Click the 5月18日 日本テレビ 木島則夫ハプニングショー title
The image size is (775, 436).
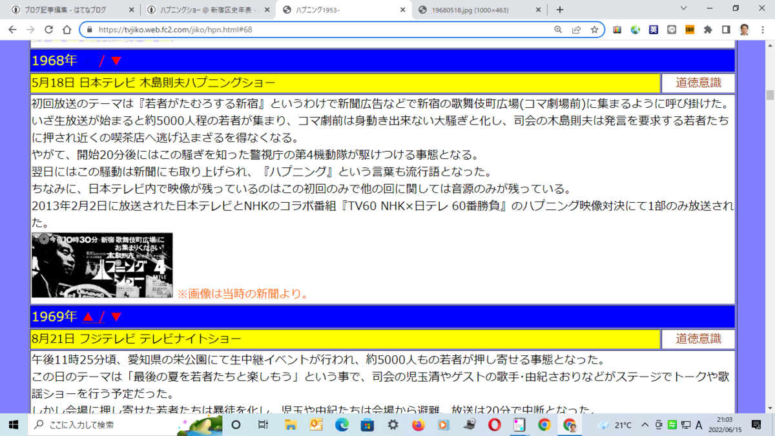click(x=153, y=83)
